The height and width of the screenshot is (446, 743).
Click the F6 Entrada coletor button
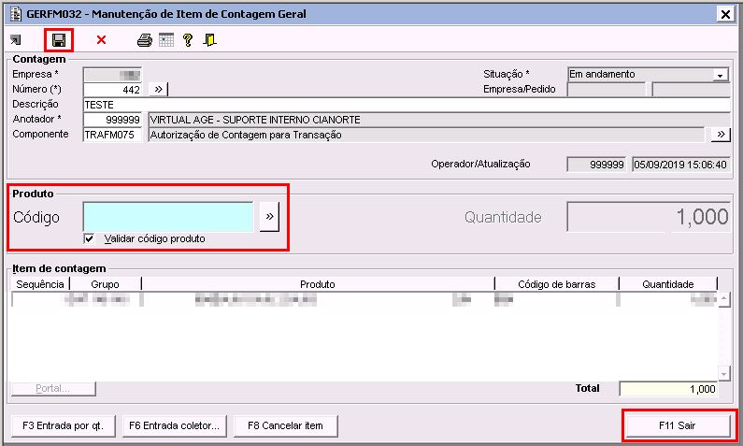(174, 425)
